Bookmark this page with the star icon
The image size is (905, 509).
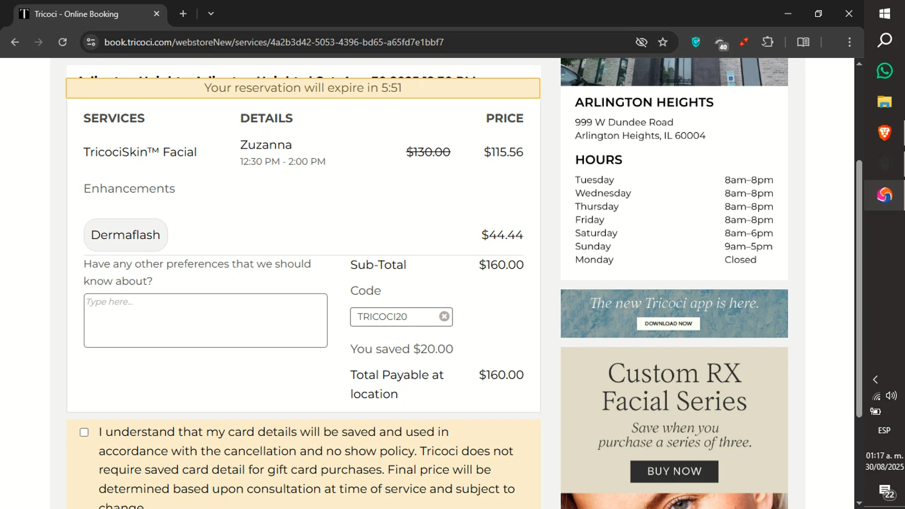(x=663, y=42)
